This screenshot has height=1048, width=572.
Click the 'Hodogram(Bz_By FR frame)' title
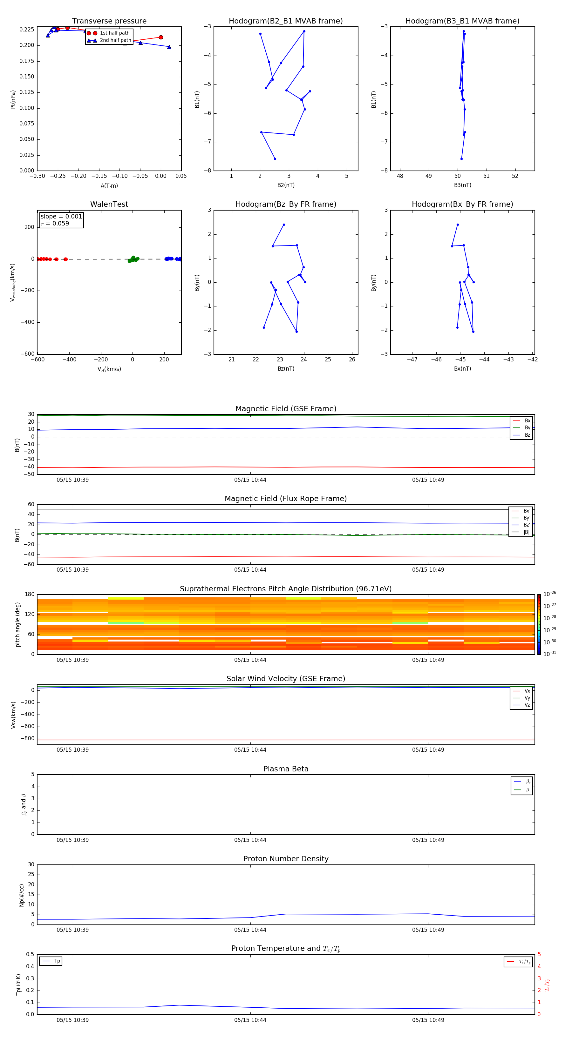286,204
